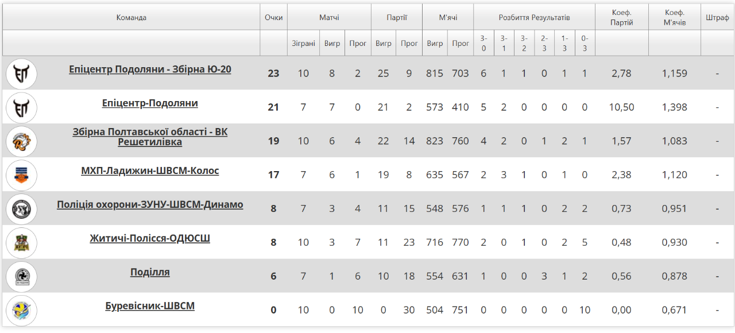The width and height of the screenshot is (735, 333).
Task: Click the Поділля team logo
Action: tap(21, 277)
